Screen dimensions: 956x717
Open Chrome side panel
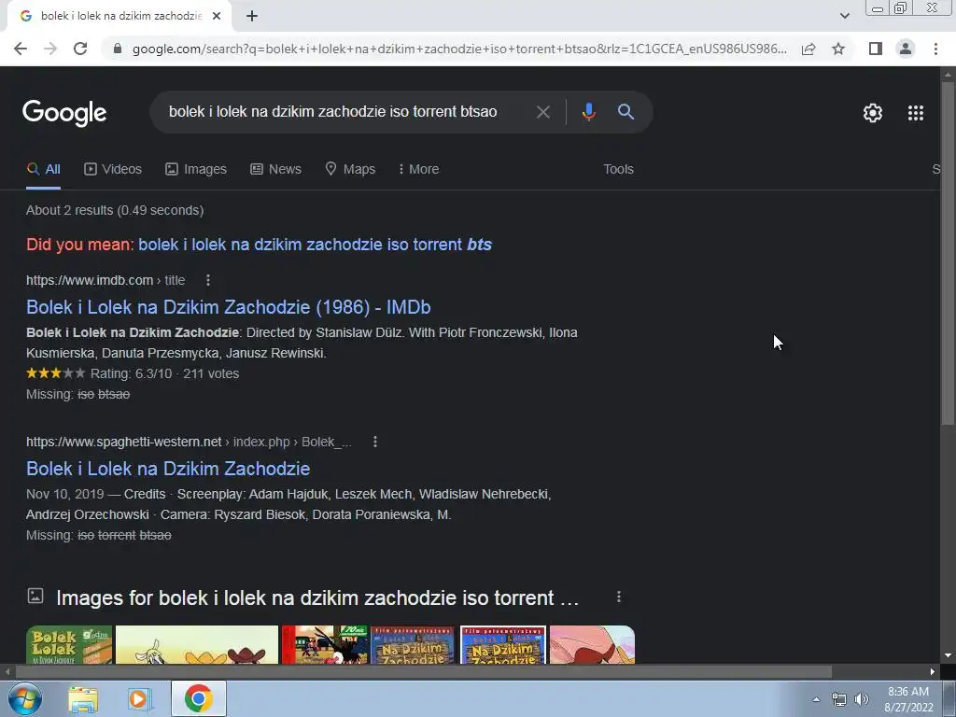click(876, 49)
